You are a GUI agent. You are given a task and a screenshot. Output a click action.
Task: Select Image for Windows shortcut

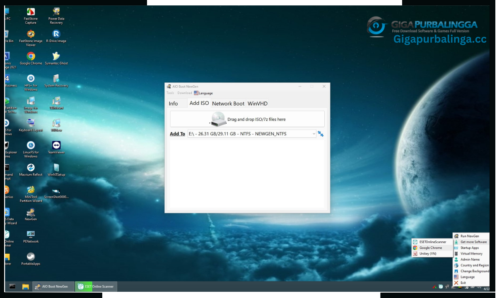[31, 105]
